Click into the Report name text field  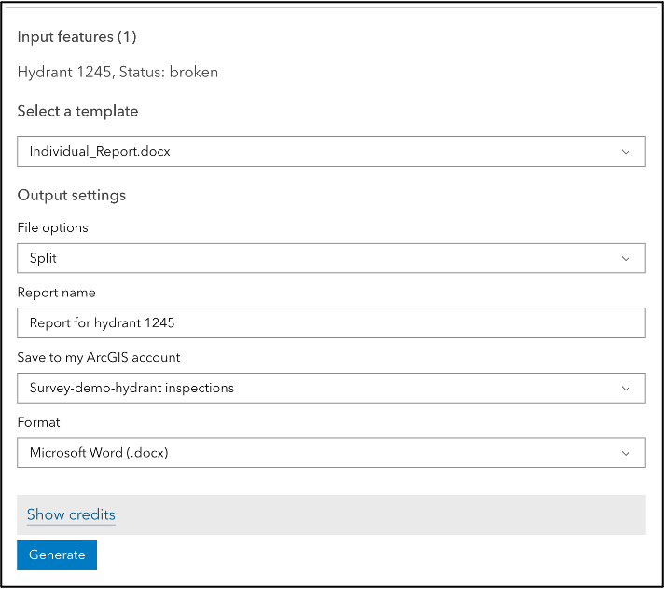331,323
